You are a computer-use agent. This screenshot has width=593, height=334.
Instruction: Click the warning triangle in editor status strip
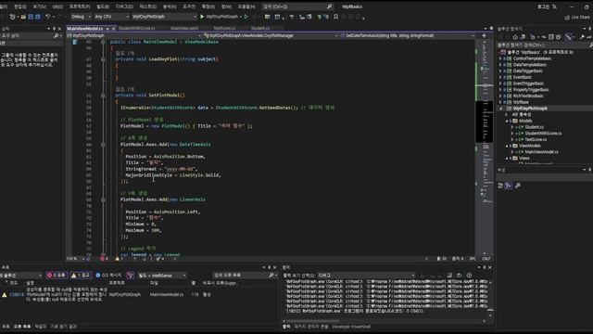118,259
